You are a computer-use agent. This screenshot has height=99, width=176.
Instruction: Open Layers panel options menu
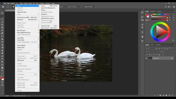click(x=175, y=45)
